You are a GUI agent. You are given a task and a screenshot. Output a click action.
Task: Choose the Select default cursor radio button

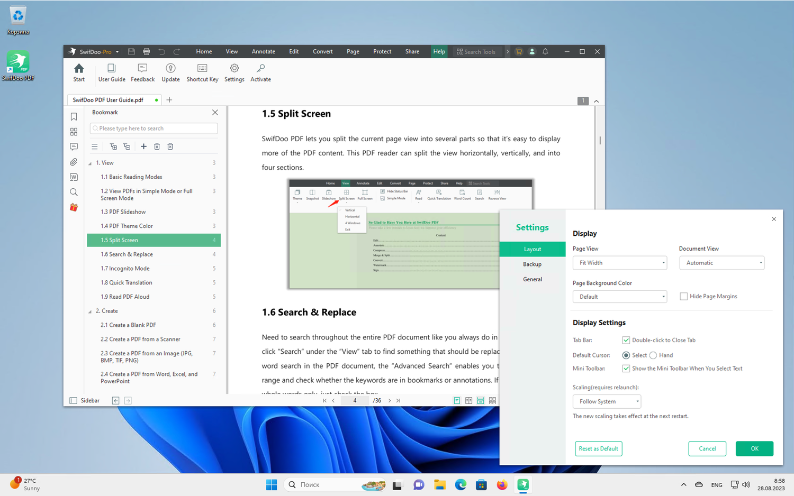(x=626, y=355)
